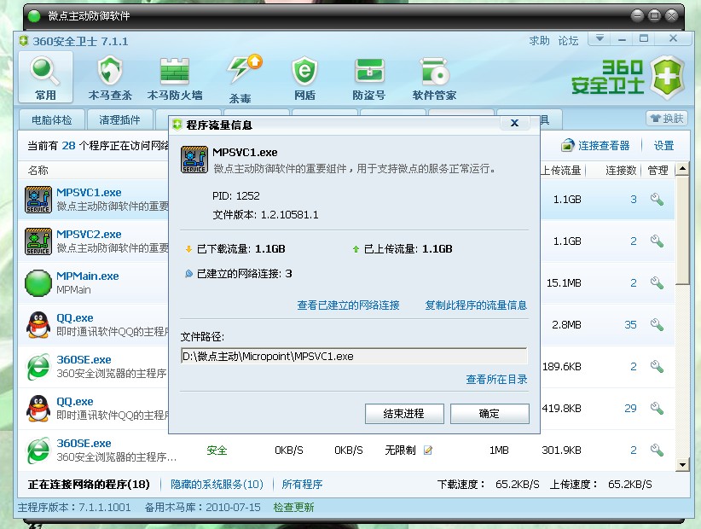701x529 pixels.
Task: Open 软件管家 software manager icon
Action: 434,78
